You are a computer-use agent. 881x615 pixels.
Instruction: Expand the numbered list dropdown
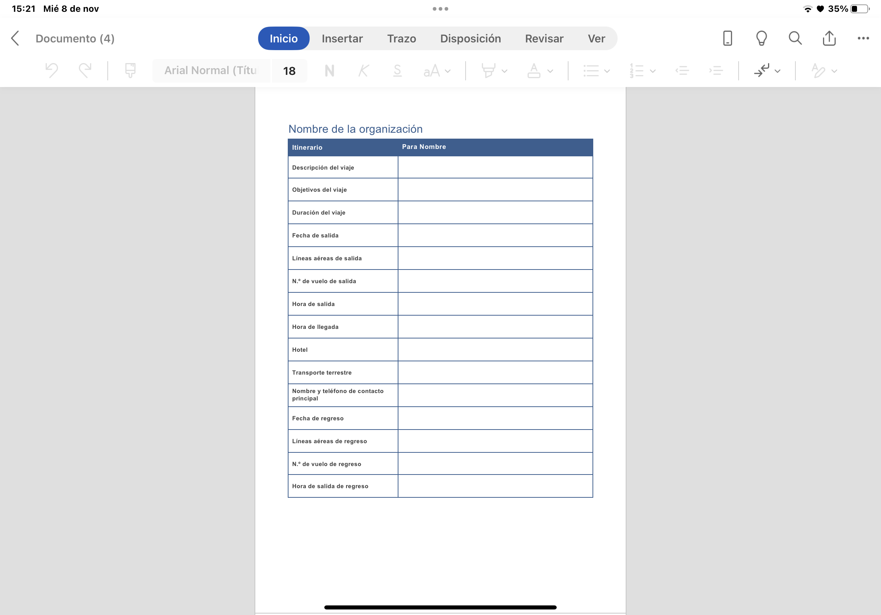click(653, 71)
